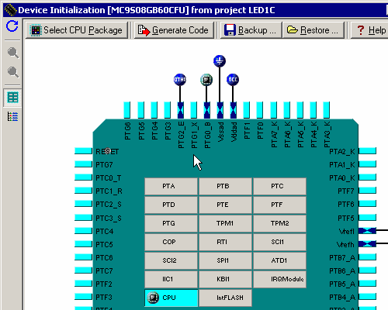Open the Backup dialog button
This screenshot has height=310, width=388.
click(x=251, y=30)
